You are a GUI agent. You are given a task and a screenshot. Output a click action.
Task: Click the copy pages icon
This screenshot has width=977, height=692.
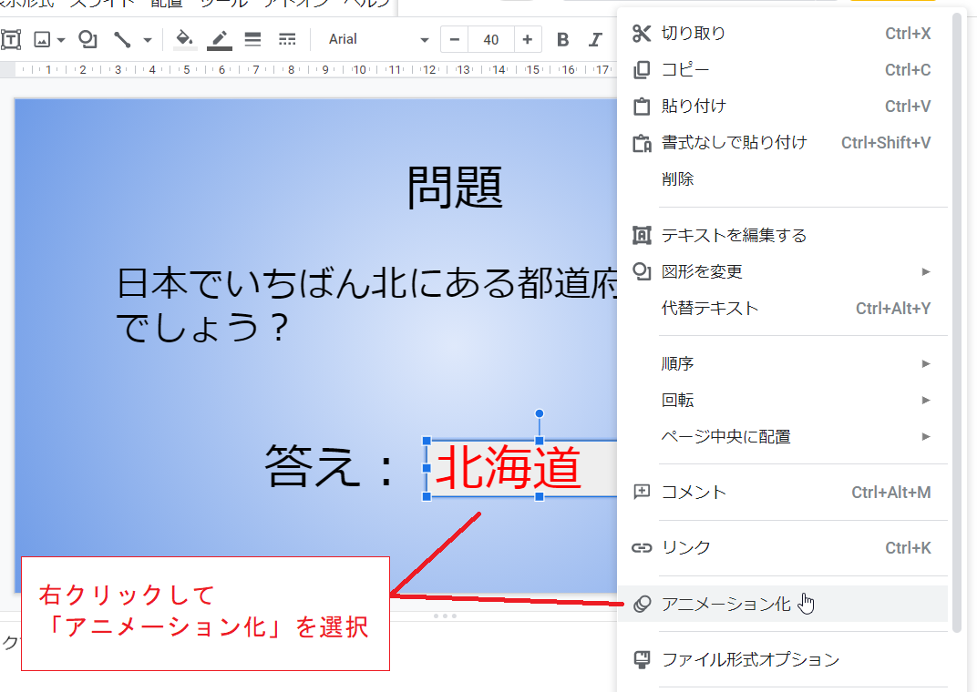[x=642, y=70]
